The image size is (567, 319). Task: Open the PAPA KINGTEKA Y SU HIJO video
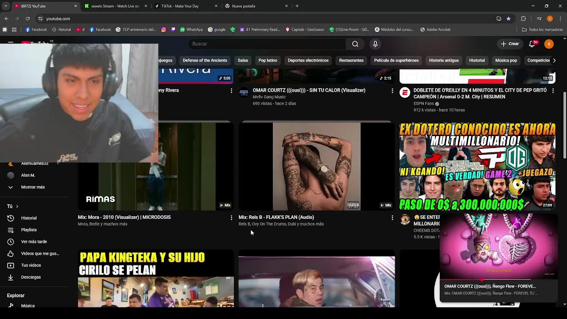[x=155, y=278]
